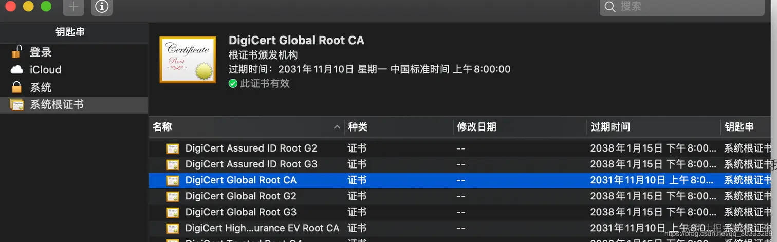Click the plus add-item toolbar button
The image size is (777, 242).
pos(73,7)
